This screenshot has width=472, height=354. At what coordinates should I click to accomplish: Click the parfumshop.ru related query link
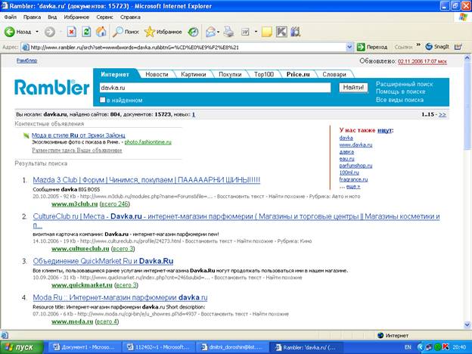tap(356, 166)
